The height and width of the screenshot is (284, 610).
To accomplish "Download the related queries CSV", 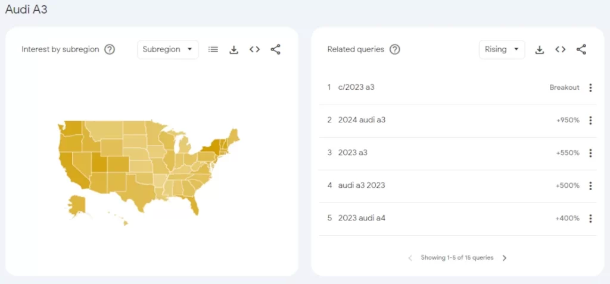I will 539,49.
